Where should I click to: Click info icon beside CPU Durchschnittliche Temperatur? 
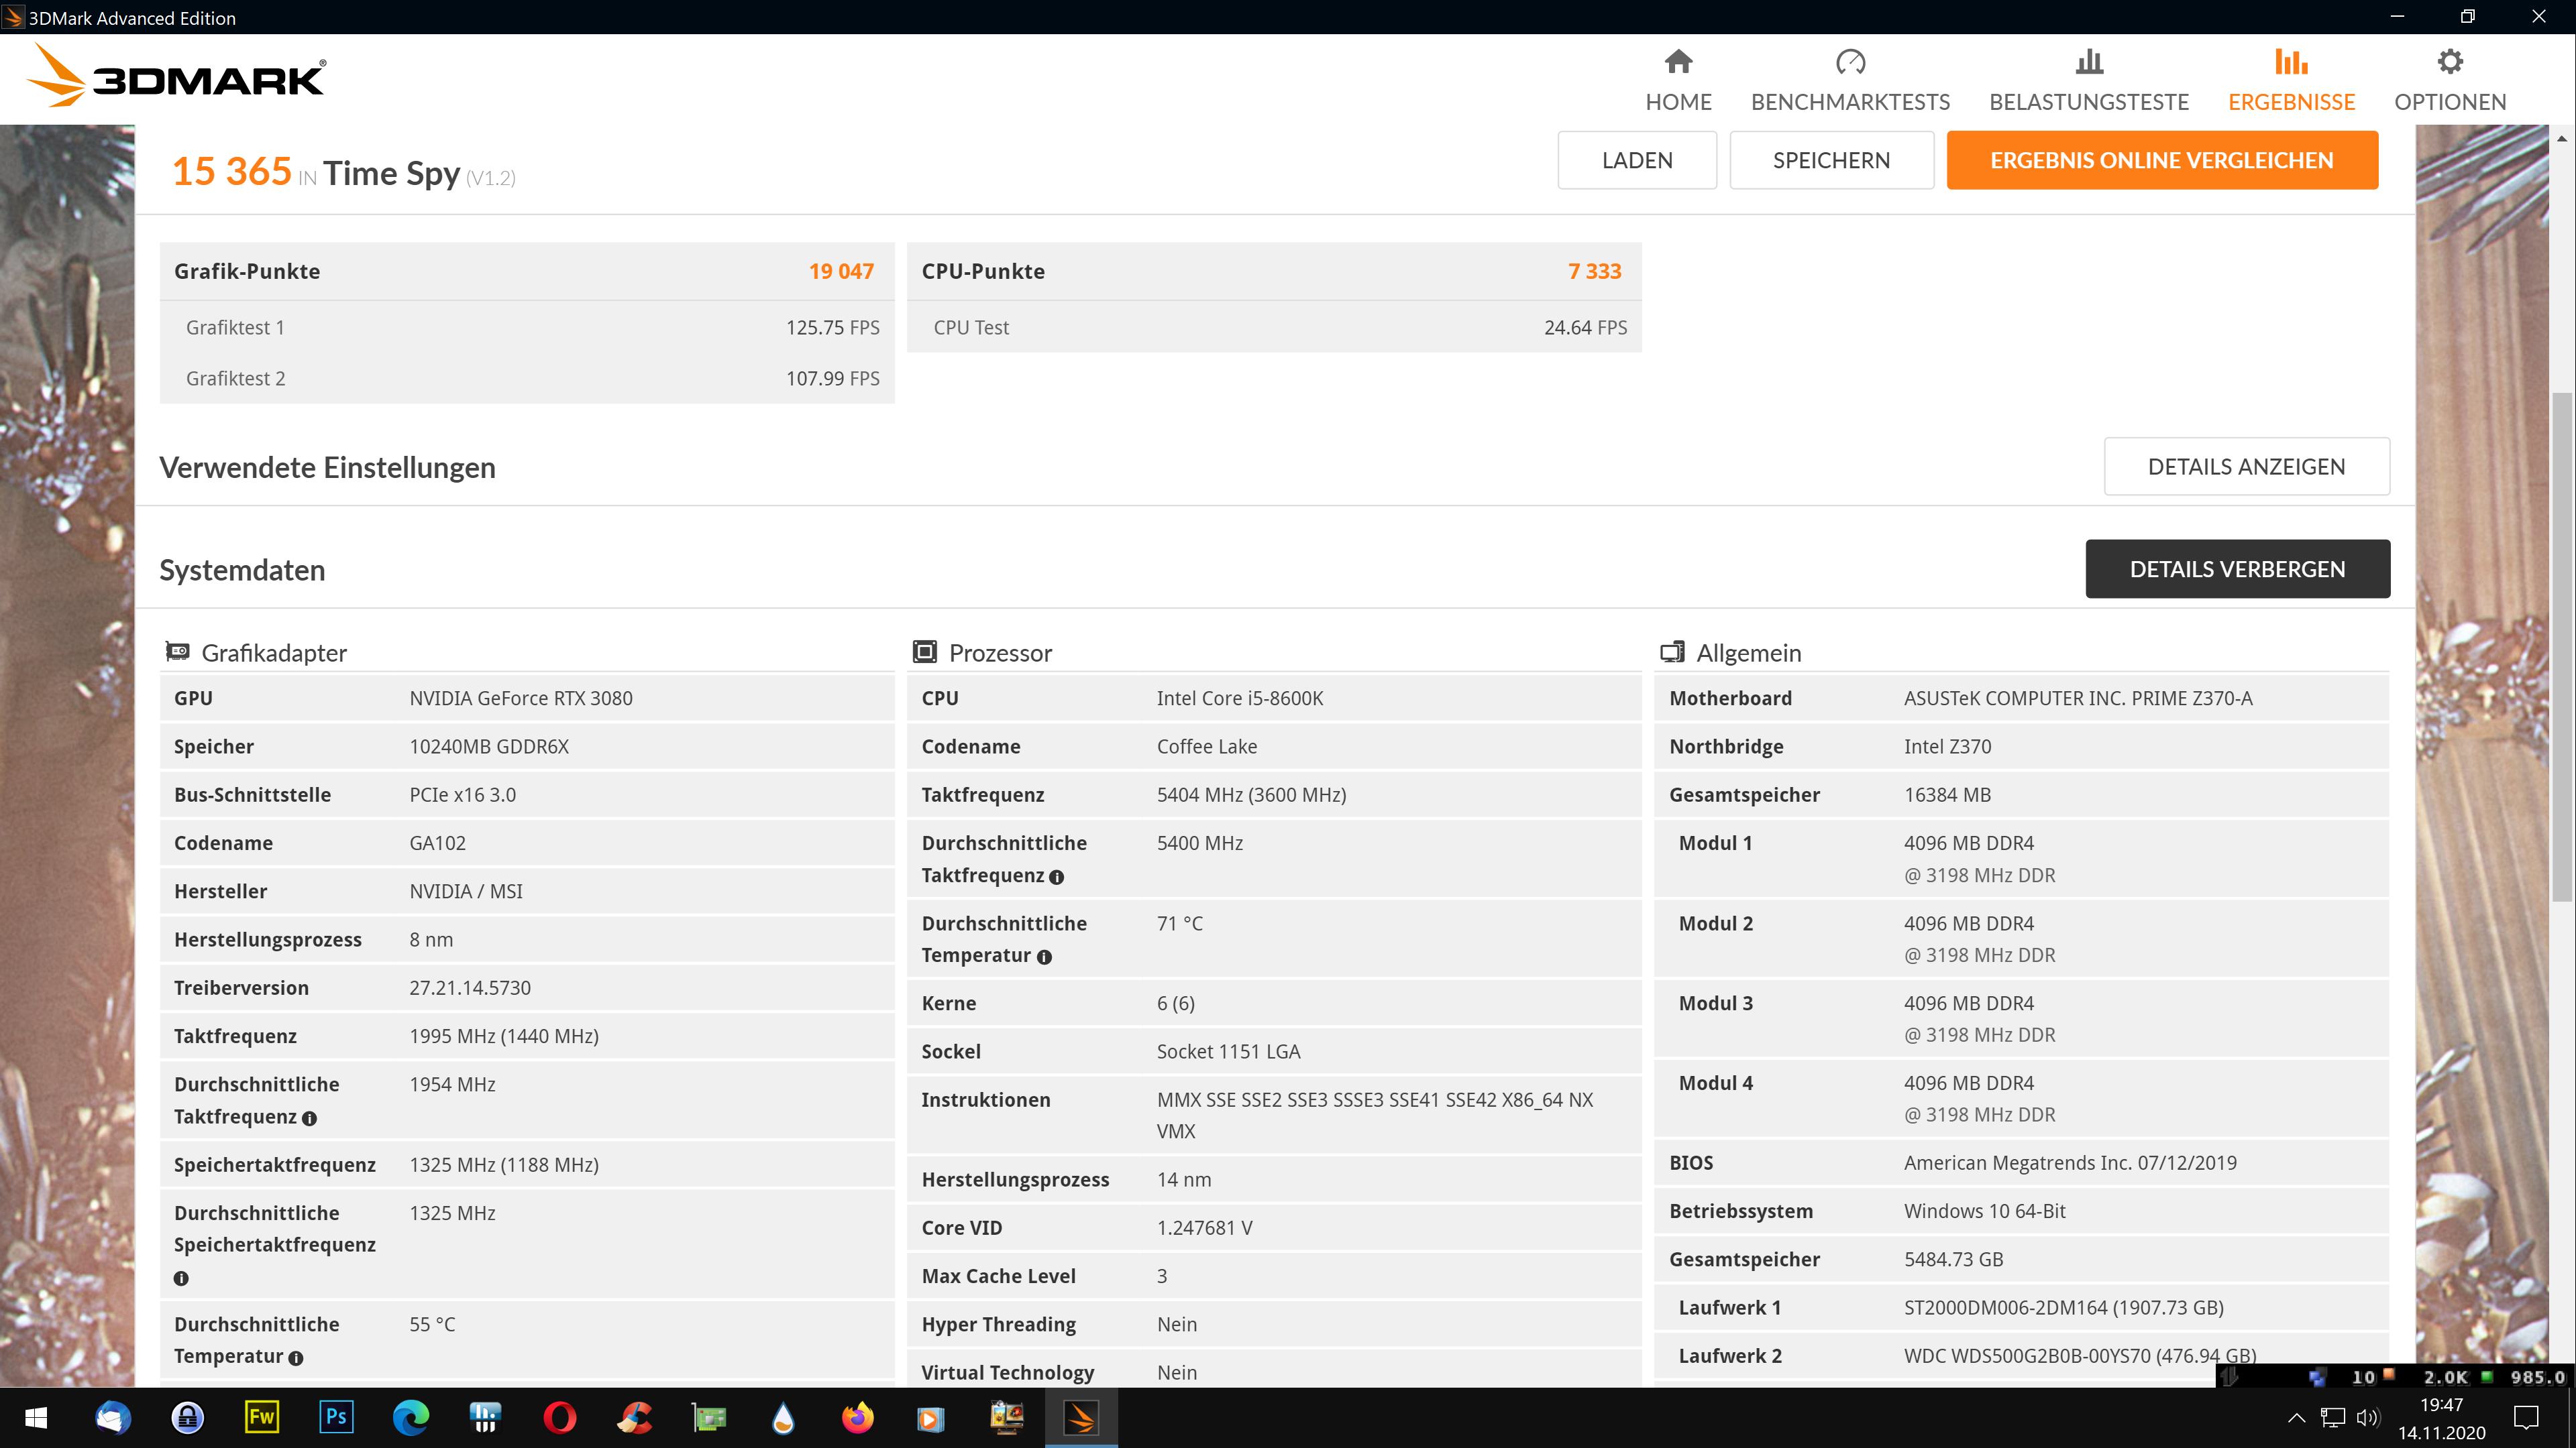tap(1044, 957)
